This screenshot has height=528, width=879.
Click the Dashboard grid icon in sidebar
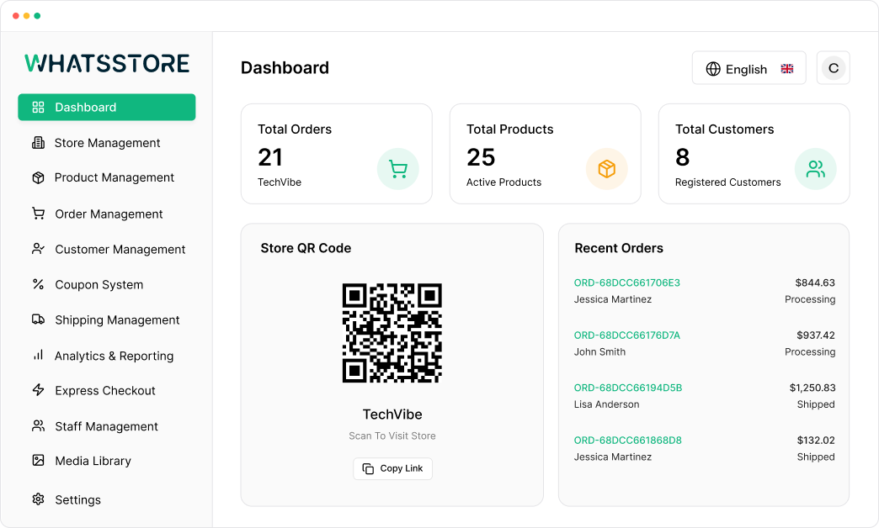pos(38,107)
